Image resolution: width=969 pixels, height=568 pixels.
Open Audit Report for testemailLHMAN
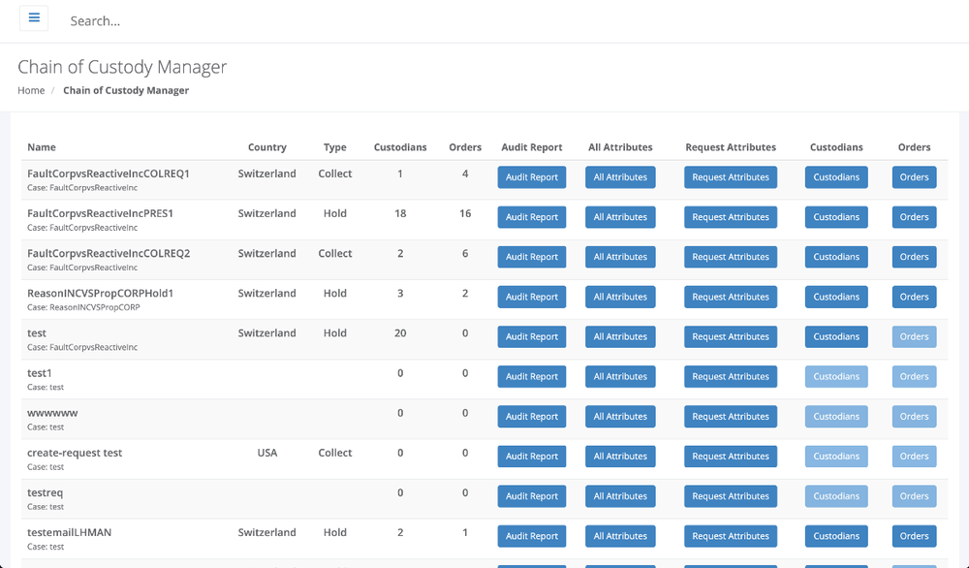pyautogui.click(x=531, y=535)
